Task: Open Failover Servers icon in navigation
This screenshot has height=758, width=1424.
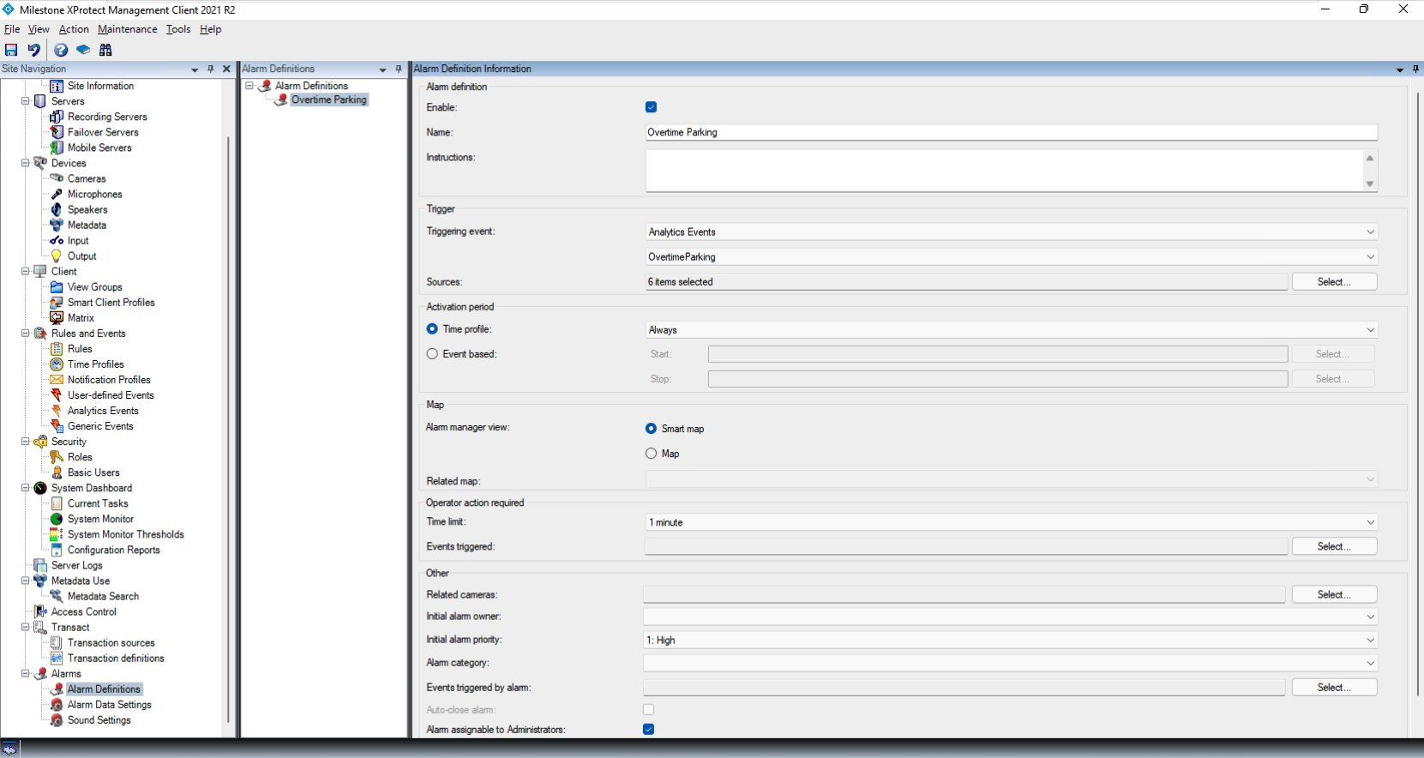Action: 57,132
